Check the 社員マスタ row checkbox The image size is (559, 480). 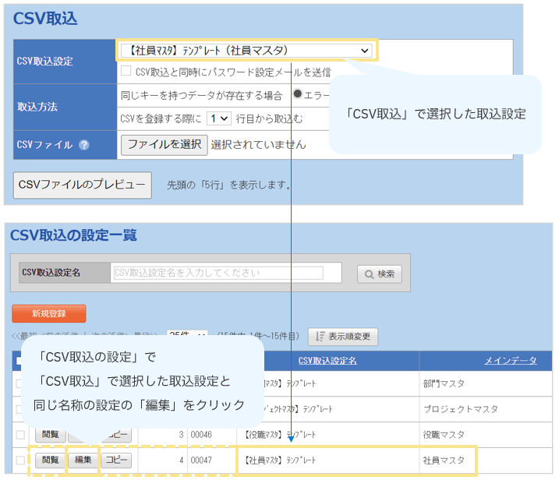point(20,460)
